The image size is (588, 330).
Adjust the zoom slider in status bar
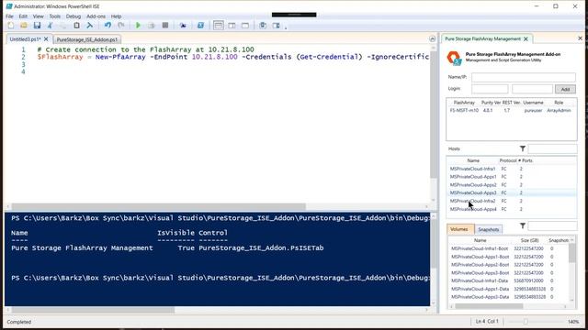click(x=526, y=322)
